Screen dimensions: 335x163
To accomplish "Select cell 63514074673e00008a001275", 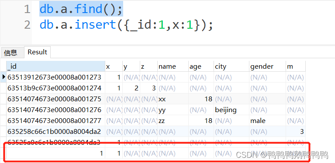I will pos(55,99).
